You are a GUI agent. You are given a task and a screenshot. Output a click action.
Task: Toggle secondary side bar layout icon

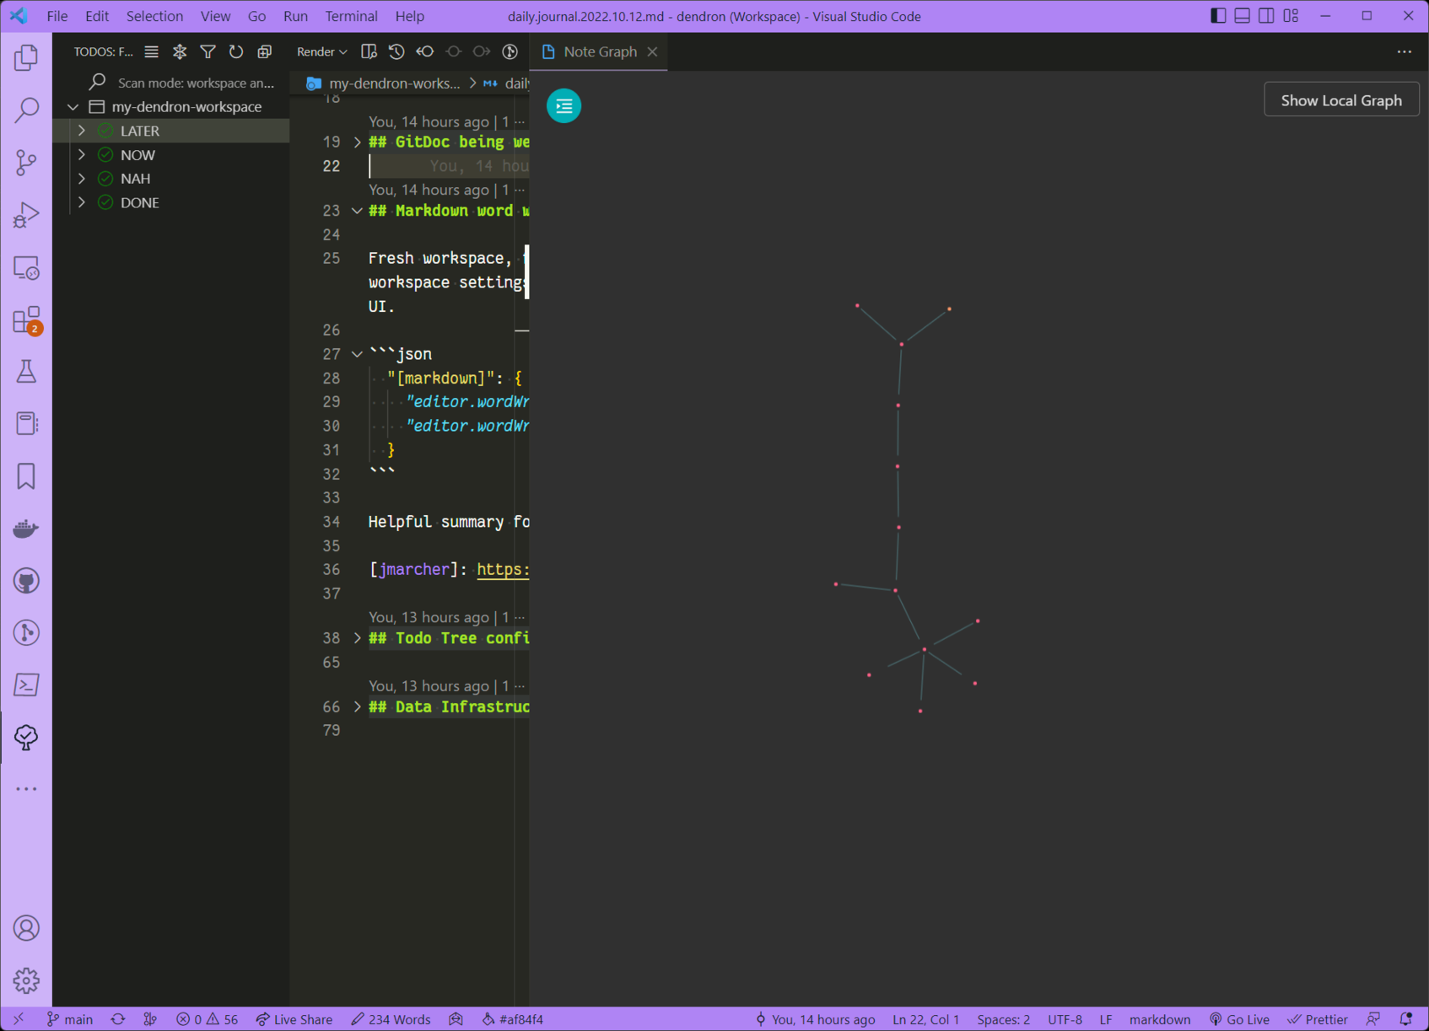1267,16
